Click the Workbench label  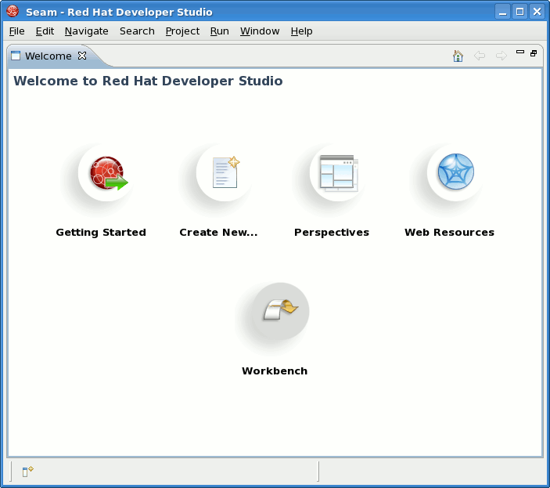pos(275,371)
